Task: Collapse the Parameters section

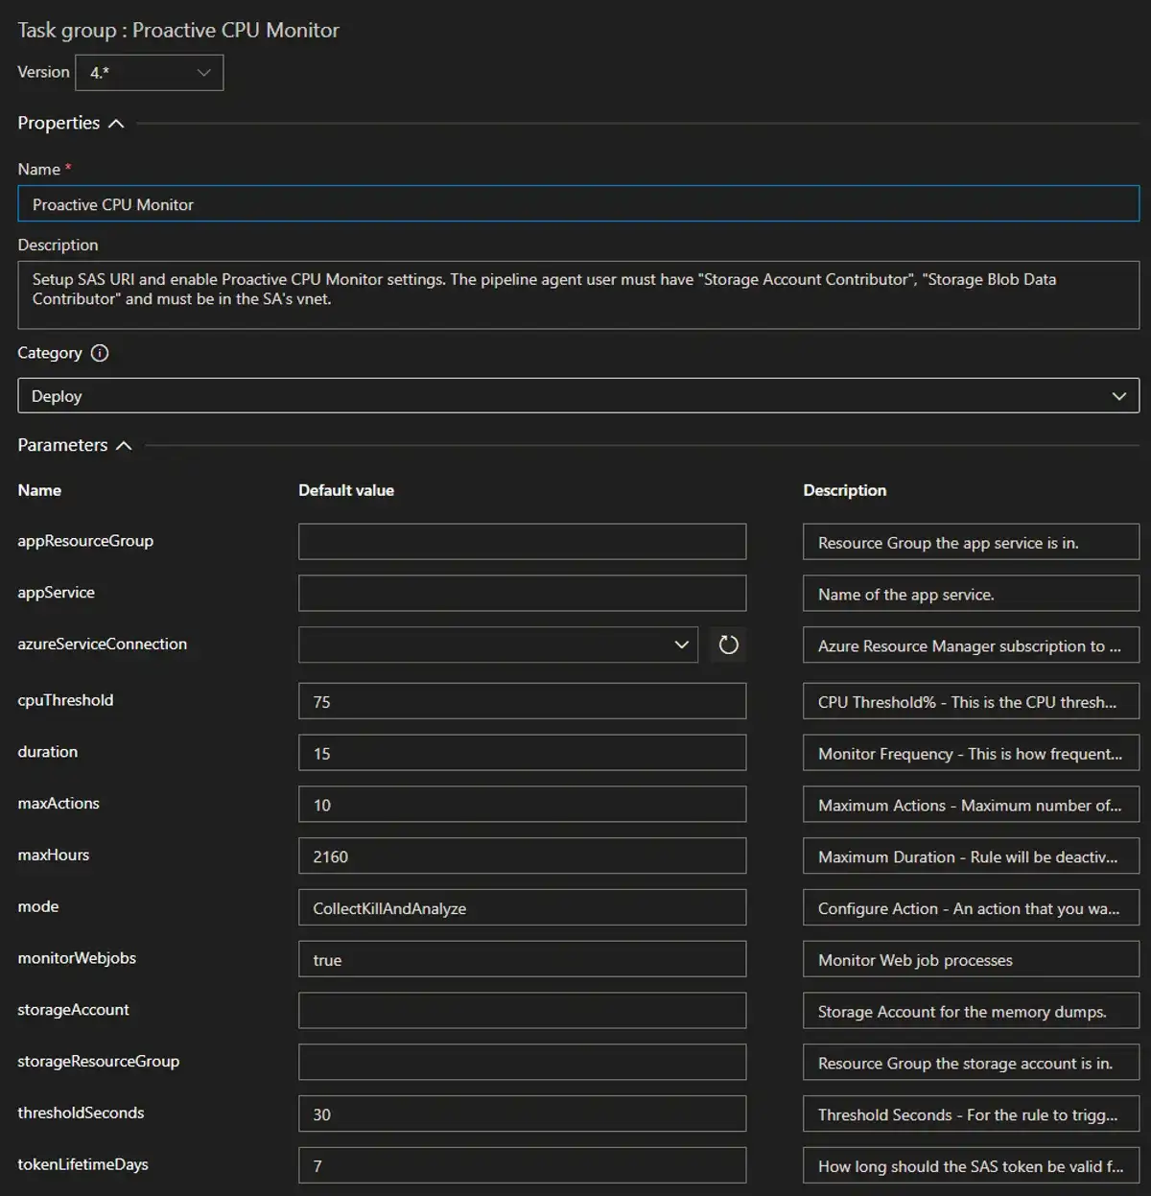Action: coord(124,445)
